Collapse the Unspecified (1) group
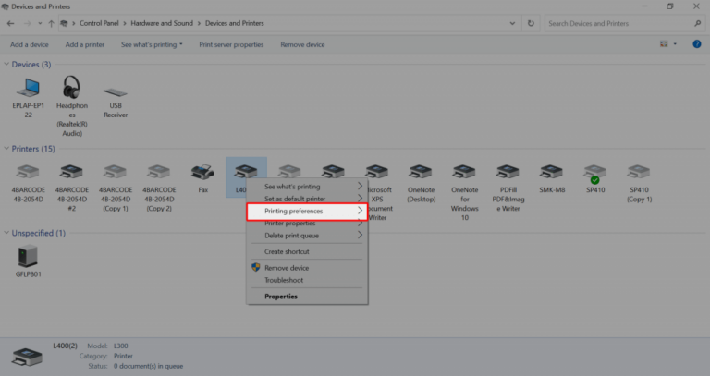Screen dimensions: 710x376 [7, 233]
